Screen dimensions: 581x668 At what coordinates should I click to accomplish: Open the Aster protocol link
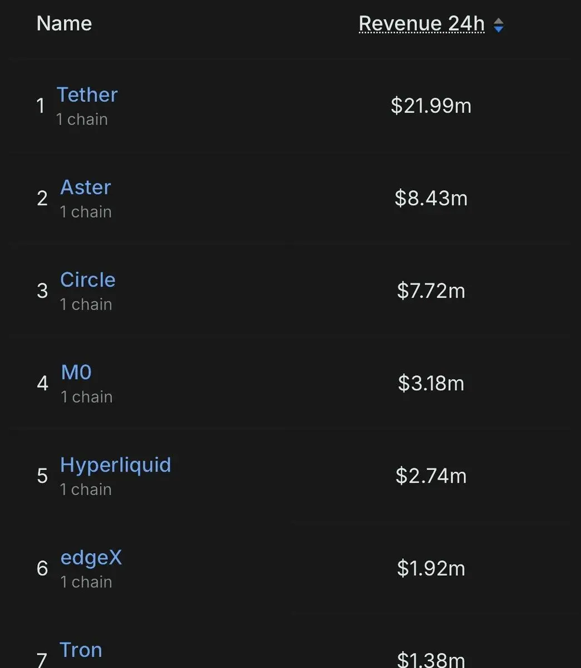coord(86,187)
